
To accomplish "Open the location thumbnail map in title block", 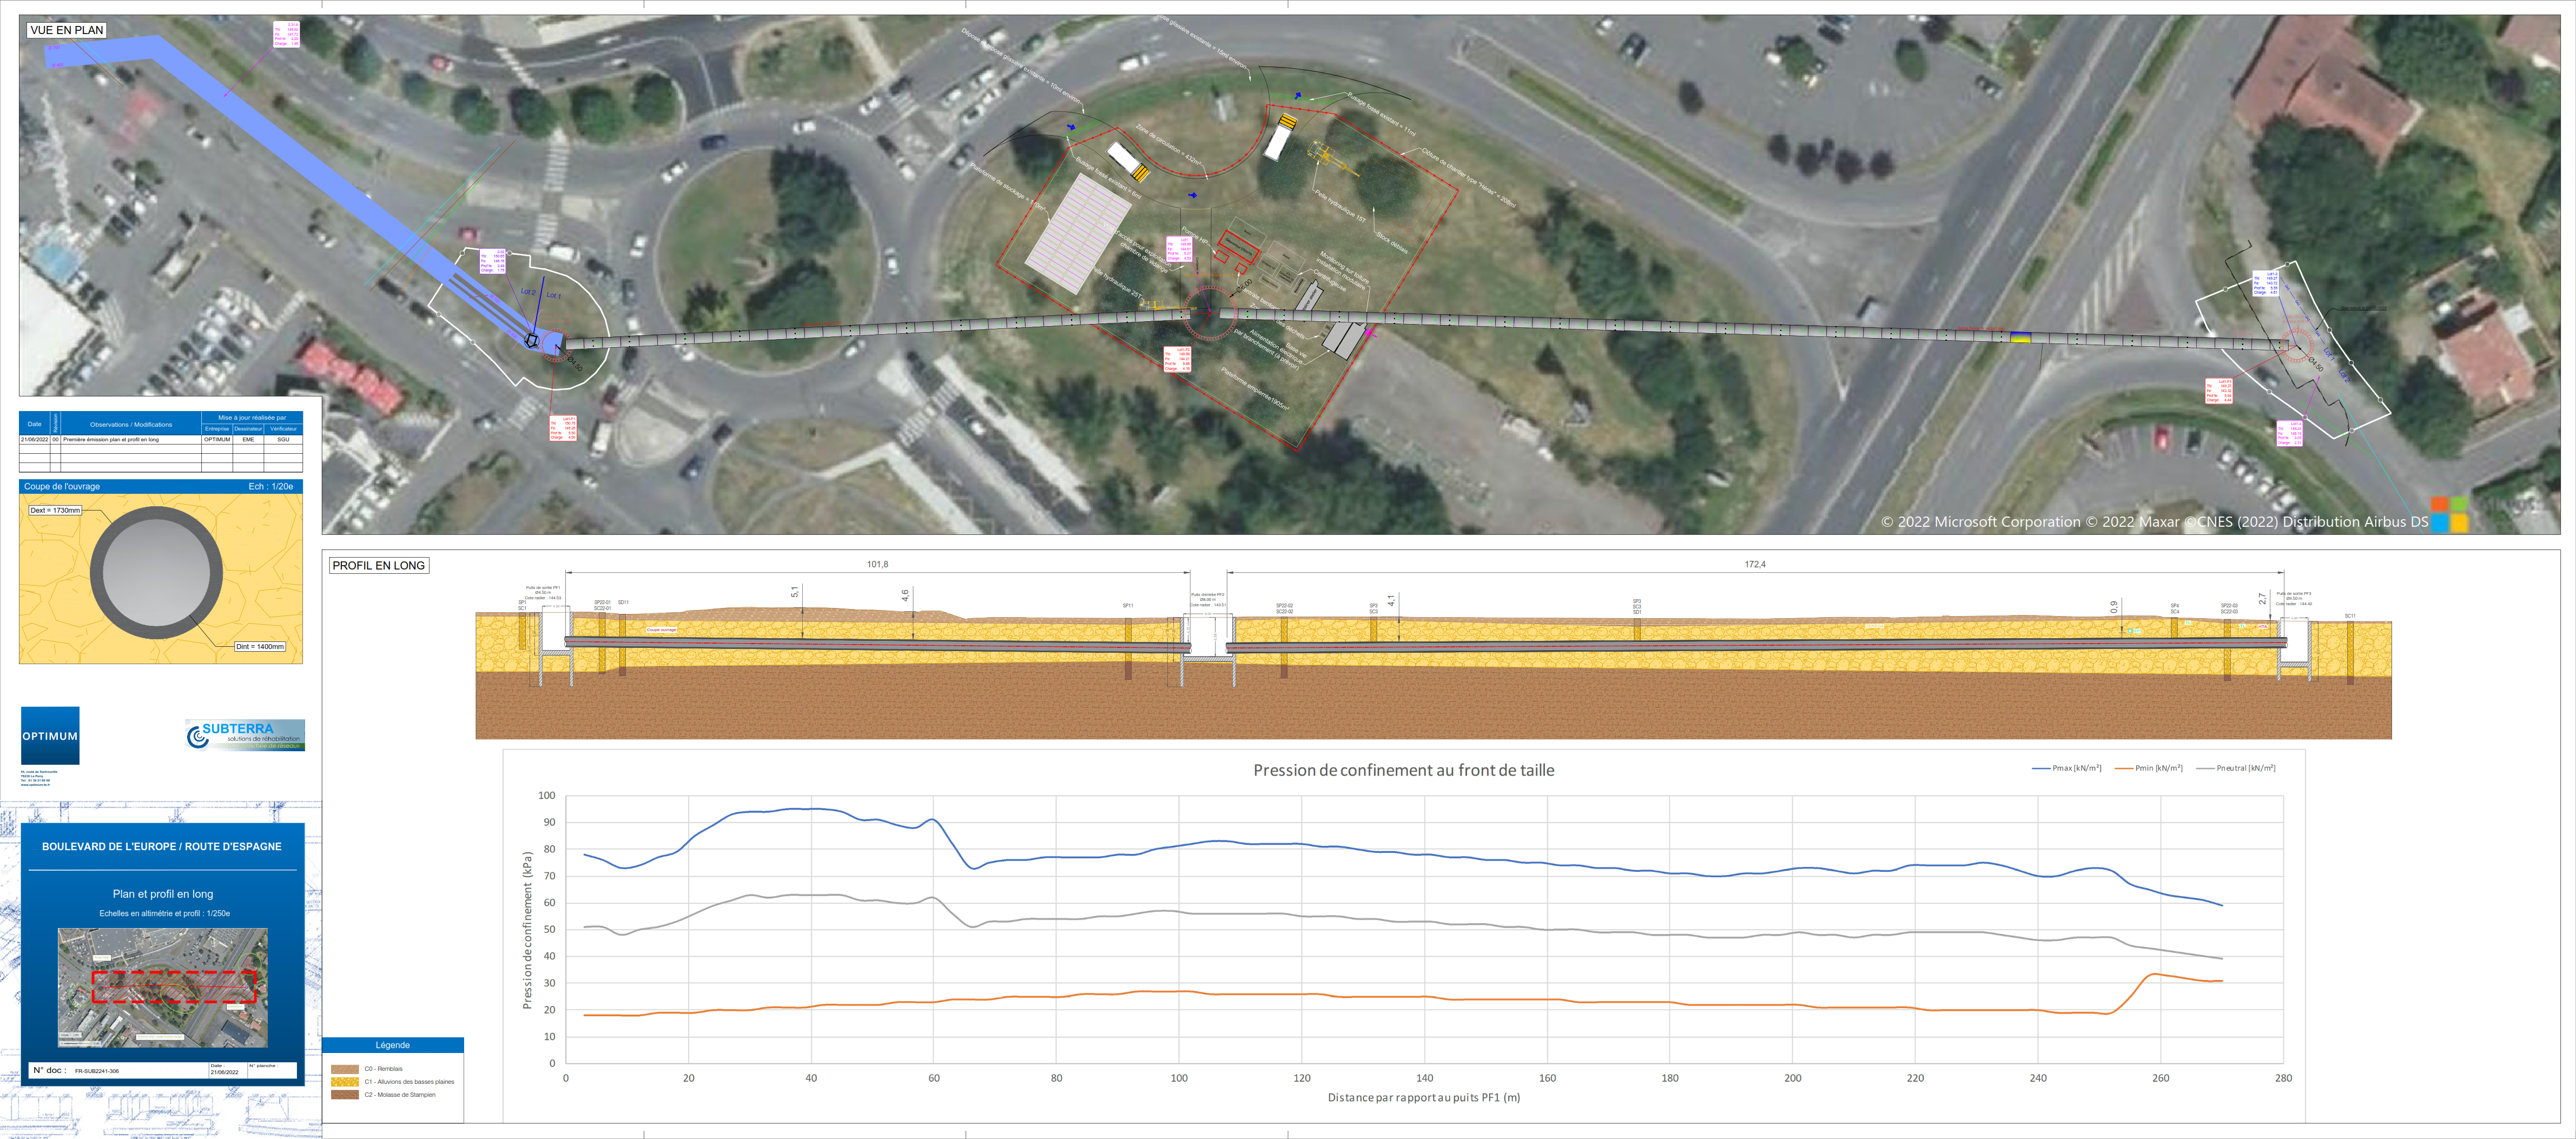I will [x=163, y=987].
